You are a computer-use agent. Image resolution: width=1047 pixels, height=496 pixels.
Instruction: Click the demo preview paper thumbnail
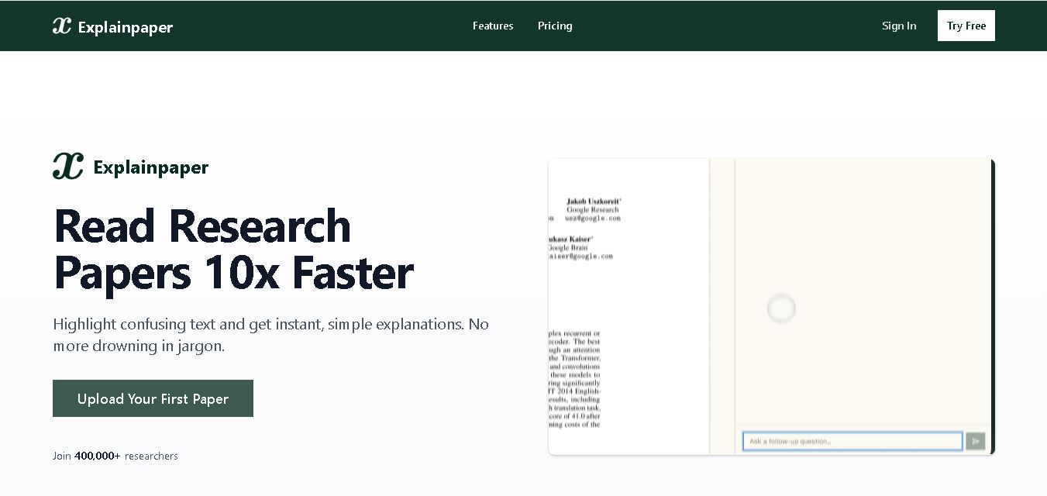(x=771, y=307)
